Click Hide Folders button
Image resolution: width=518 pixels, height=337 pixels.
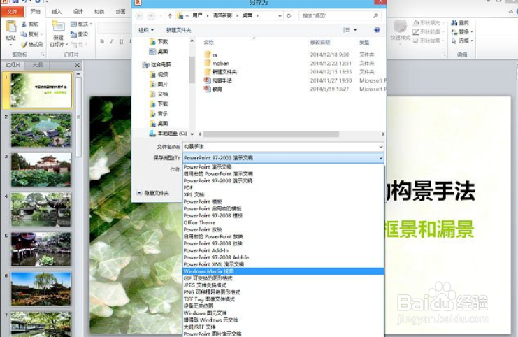coord(153,193)
